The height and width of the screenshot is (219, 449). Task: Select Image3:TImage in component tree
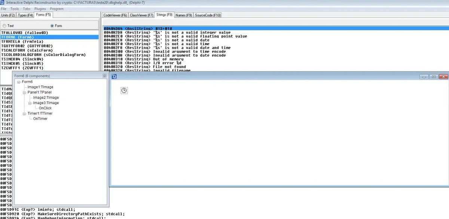pos(46,103)
